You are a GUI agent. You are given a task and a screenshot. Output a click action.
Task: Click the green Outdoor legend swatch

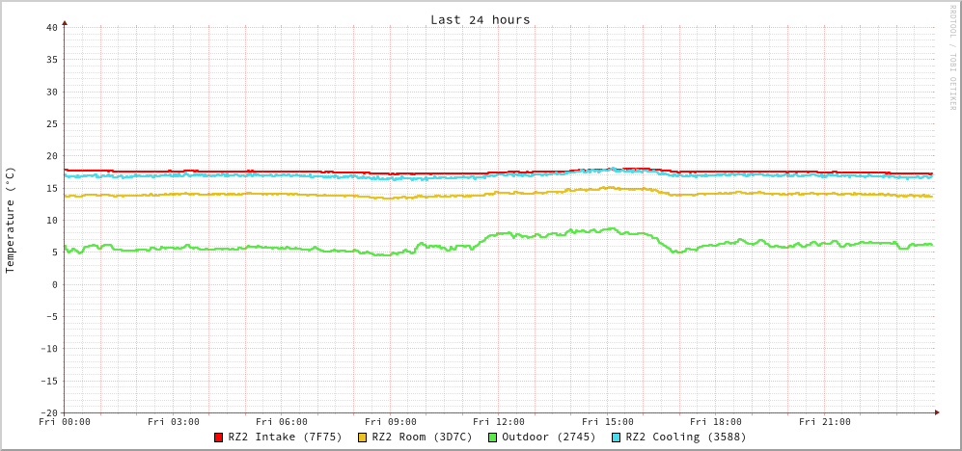492,438
